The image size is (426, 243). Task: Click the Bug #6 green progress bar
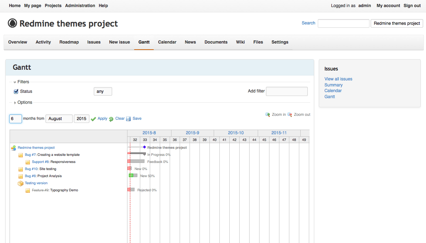[131, 175]
